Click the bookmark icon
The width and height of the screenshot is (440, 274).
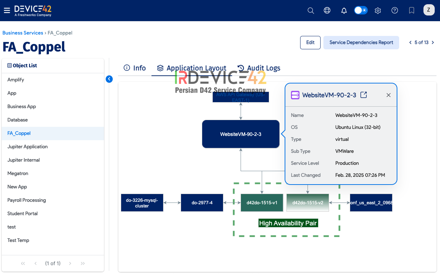click(411, 11)
